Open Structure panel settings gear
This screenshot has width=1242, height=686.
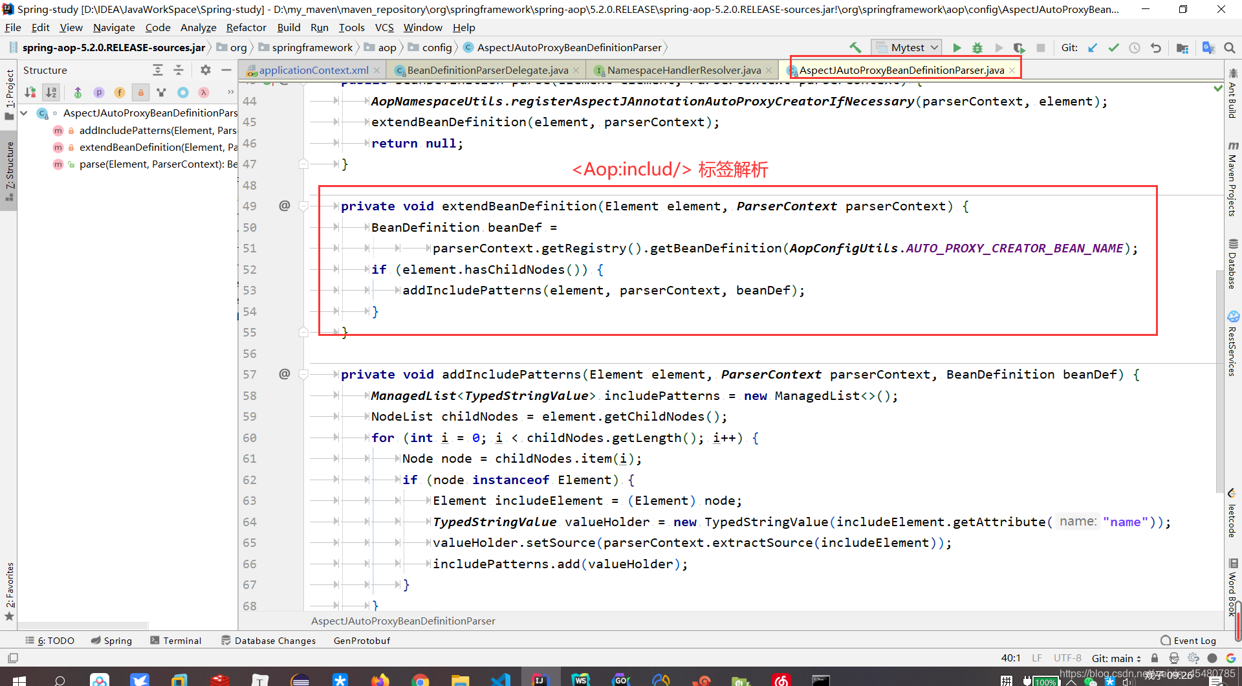(205, 70)
